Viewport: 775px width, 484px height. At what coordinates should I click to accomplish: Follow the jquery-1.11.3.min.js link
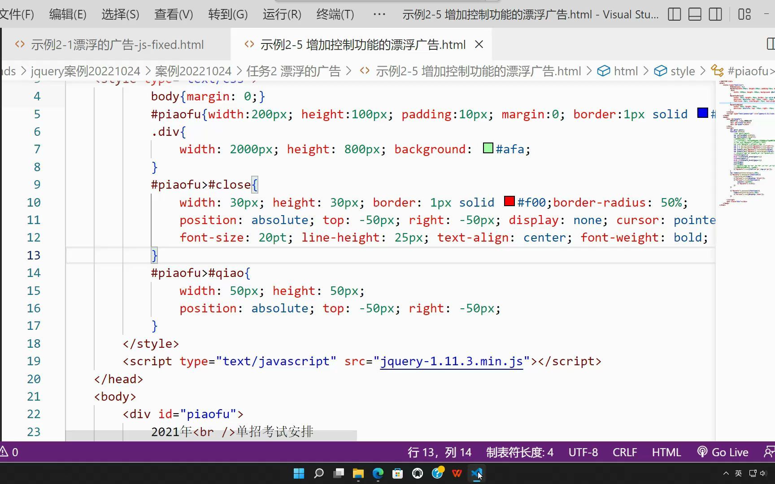pos(451,361)
